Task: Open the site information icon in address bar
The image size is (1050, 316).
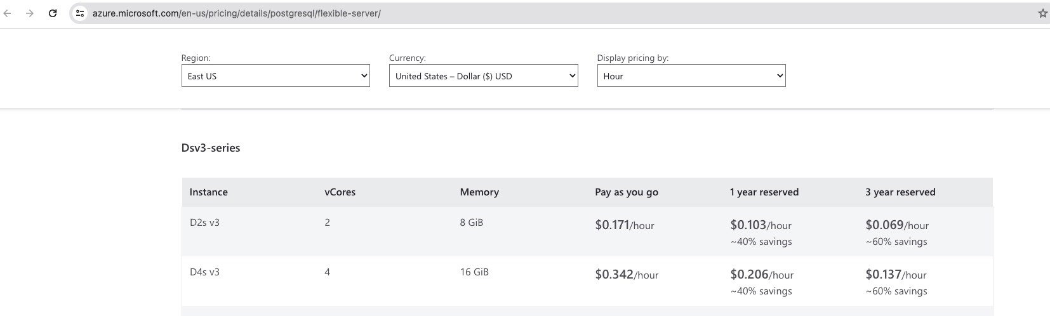Action: click(x=80, y=13)
